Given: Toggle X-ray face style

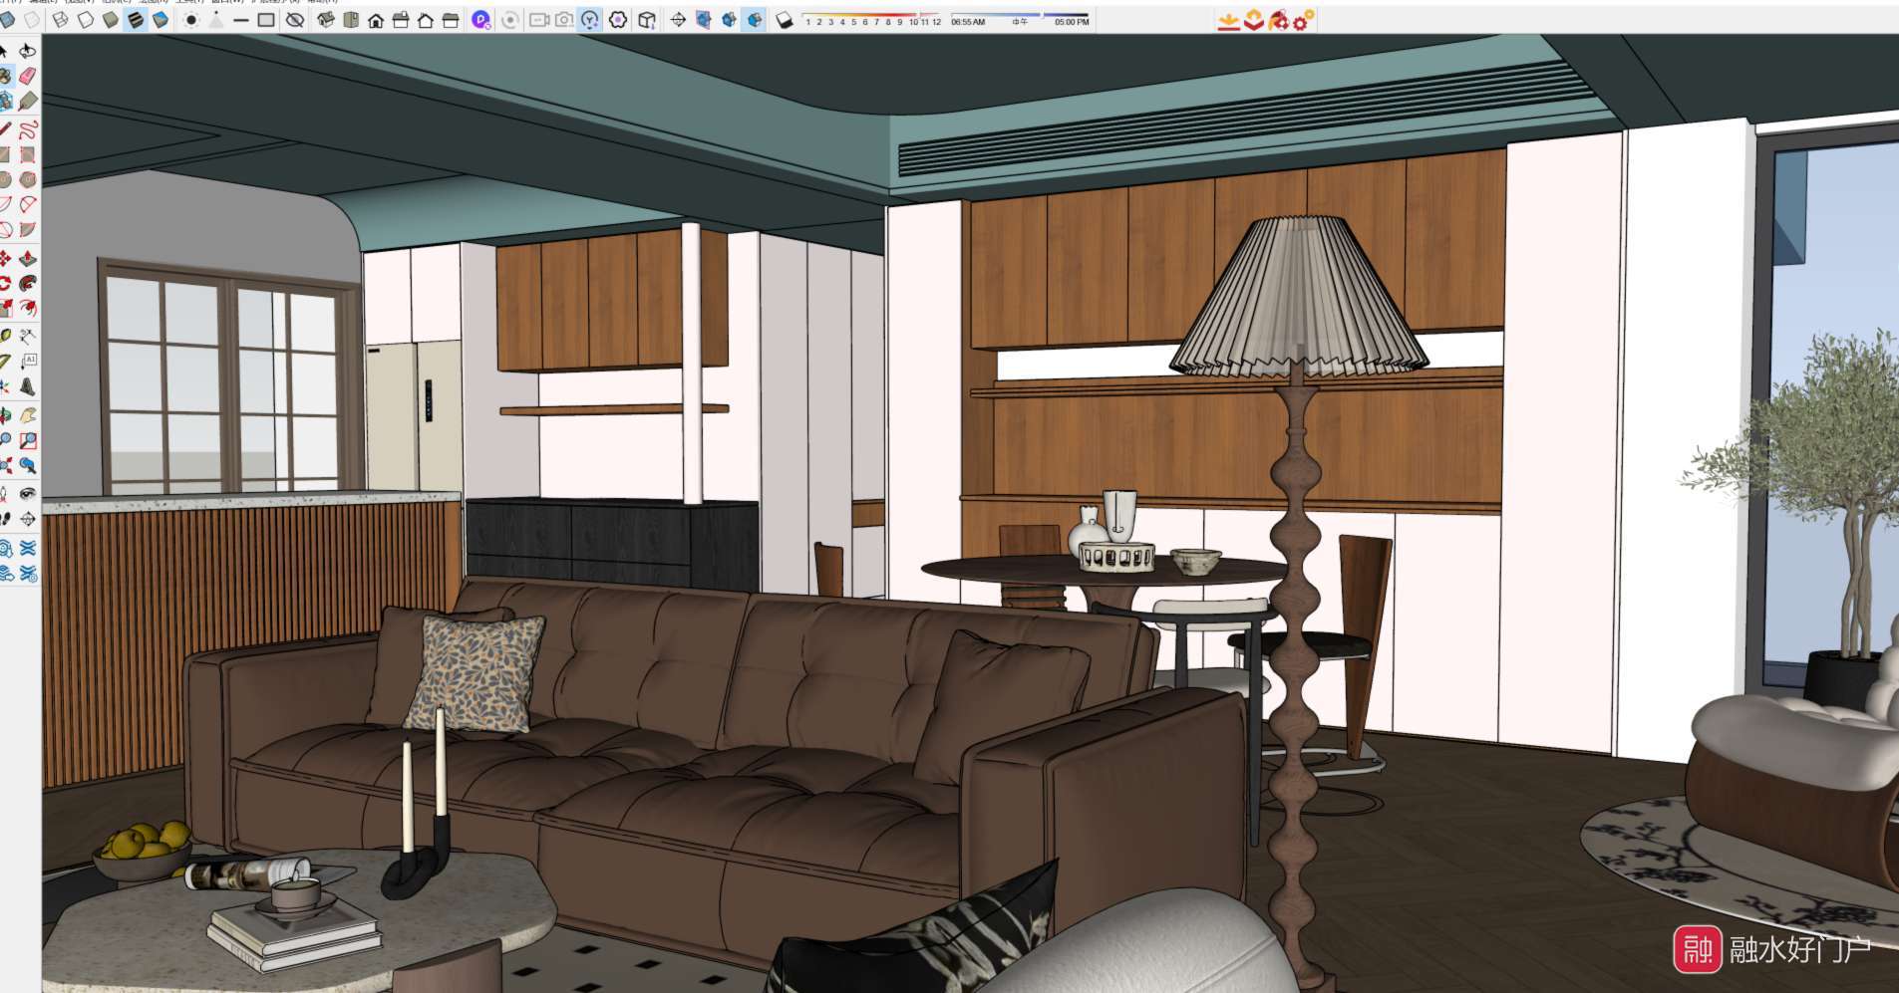Looking at the screenshot, I should 8,20.
